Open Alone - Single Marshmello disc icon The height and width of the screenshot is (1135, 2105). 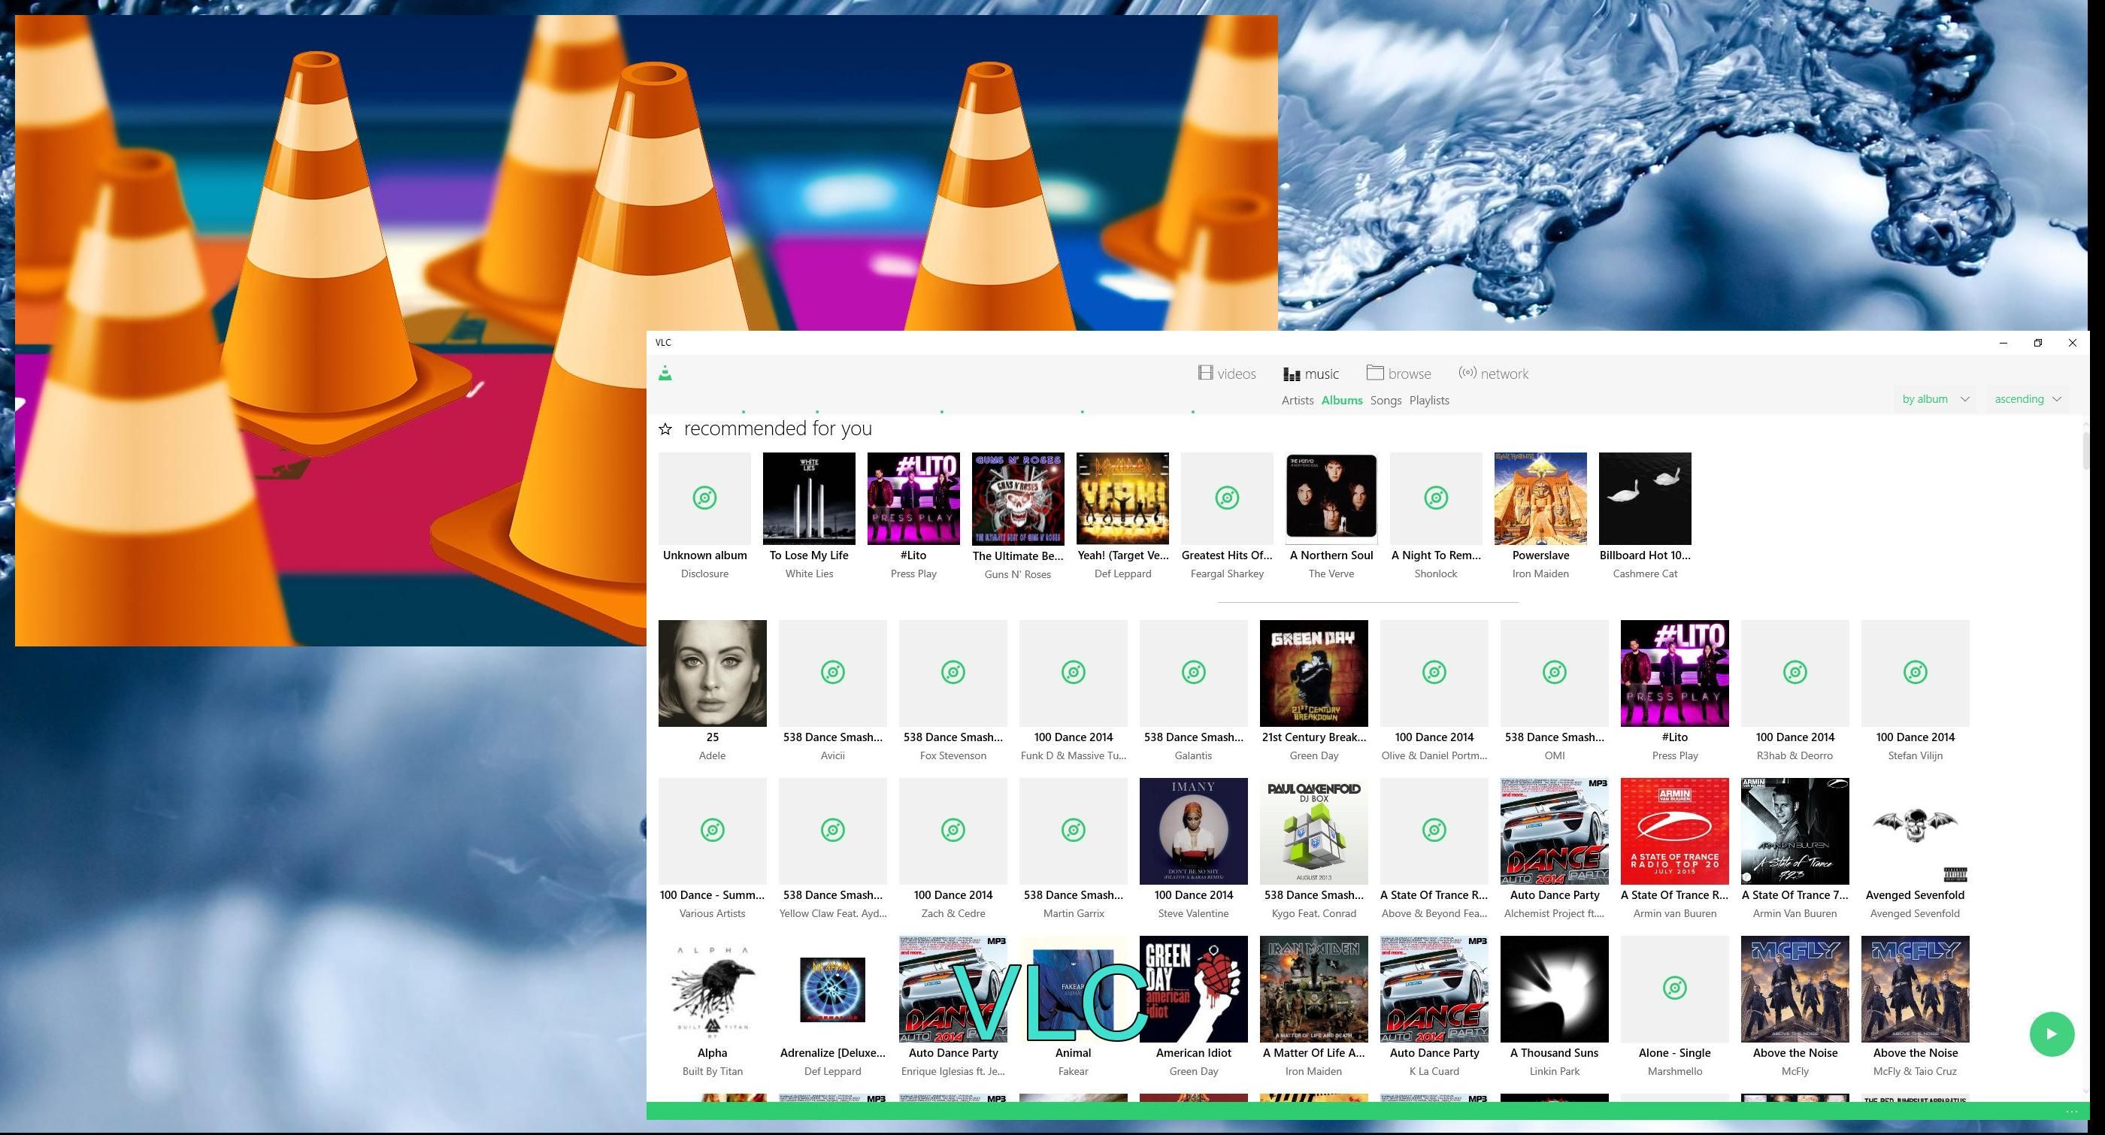[x=1675, y=988]
